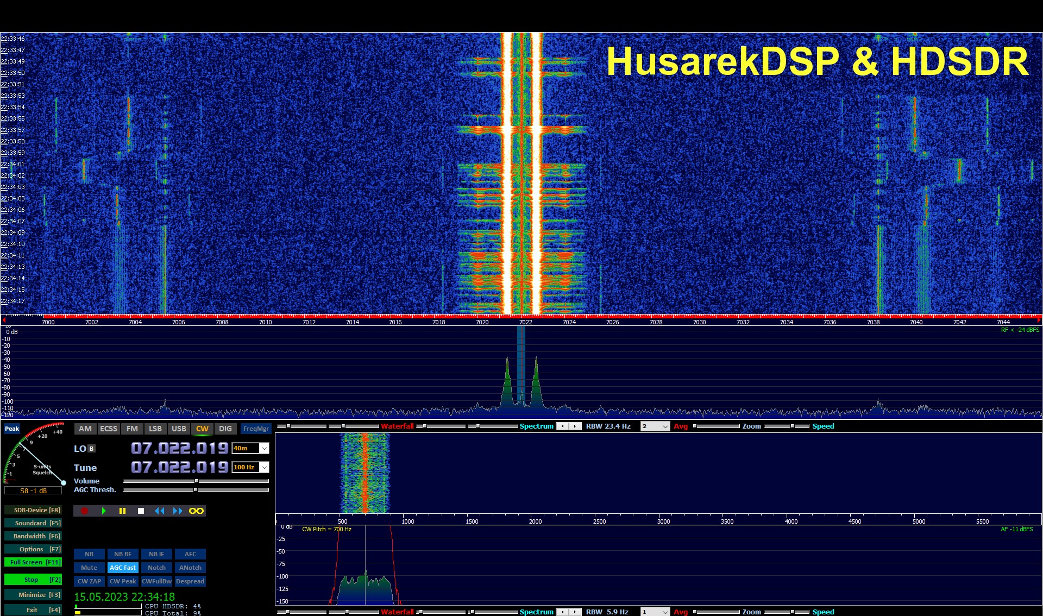Screen dimensions: 1043x616
Task: Click the Tune frequency display
Action: coord(179,467)
